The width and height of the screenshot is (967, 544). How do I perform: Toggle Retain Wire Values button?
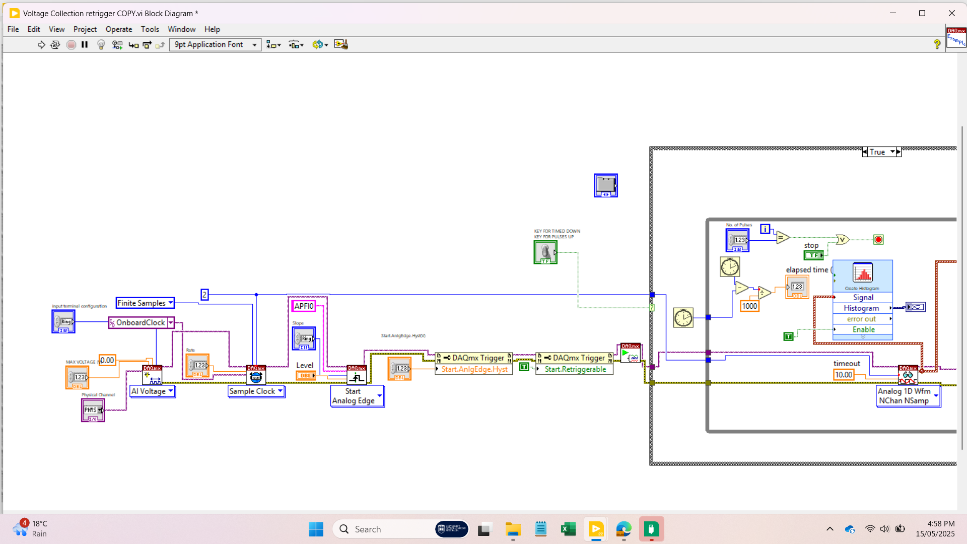pyautogui.click(x=117, y=45)
